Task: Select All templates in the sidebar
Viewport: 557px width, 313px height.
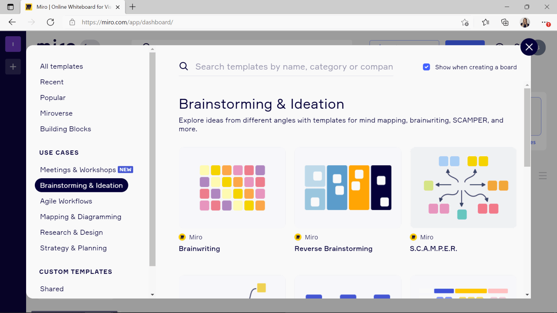Action: coord(61,66)
